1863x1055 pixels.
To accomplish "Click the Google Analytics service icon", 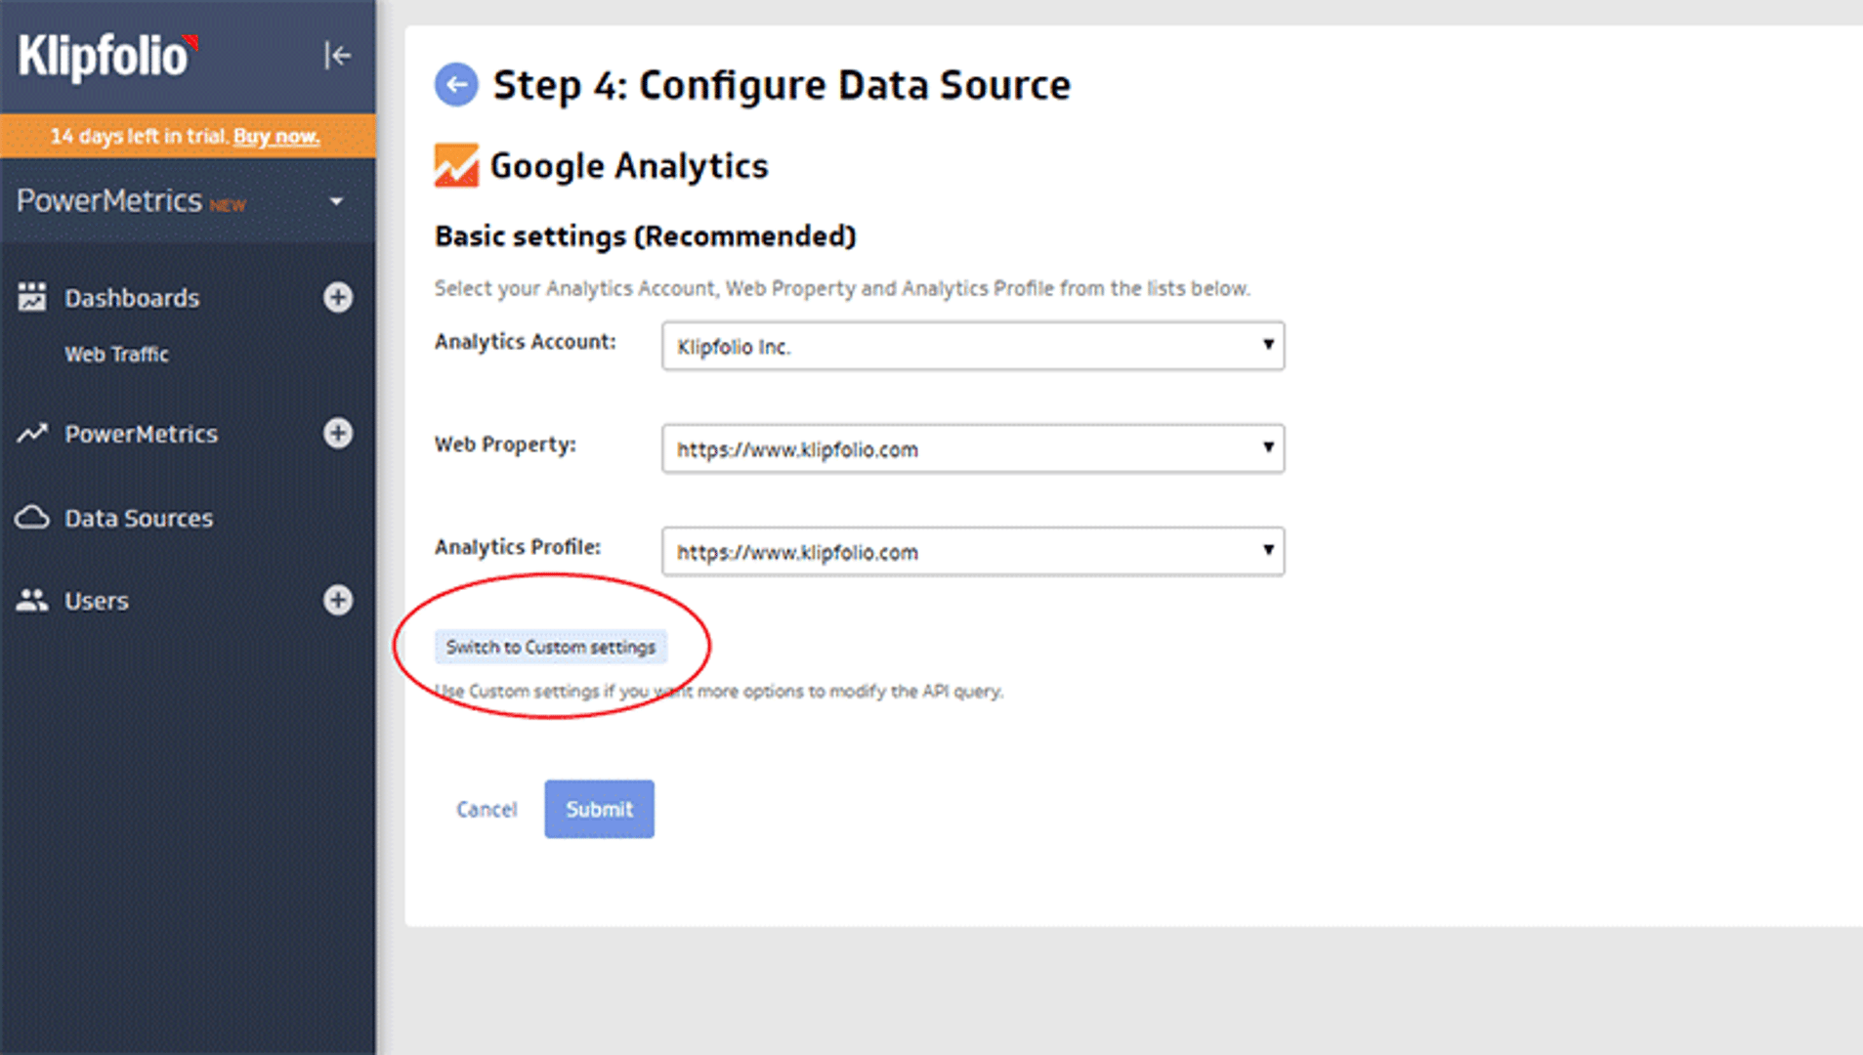I will point(455,165).
